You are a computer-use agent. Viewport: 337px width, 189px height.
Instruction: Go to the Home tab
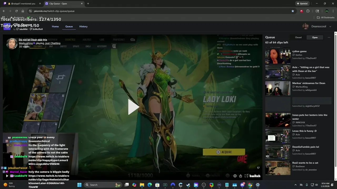tap(55, 27)
